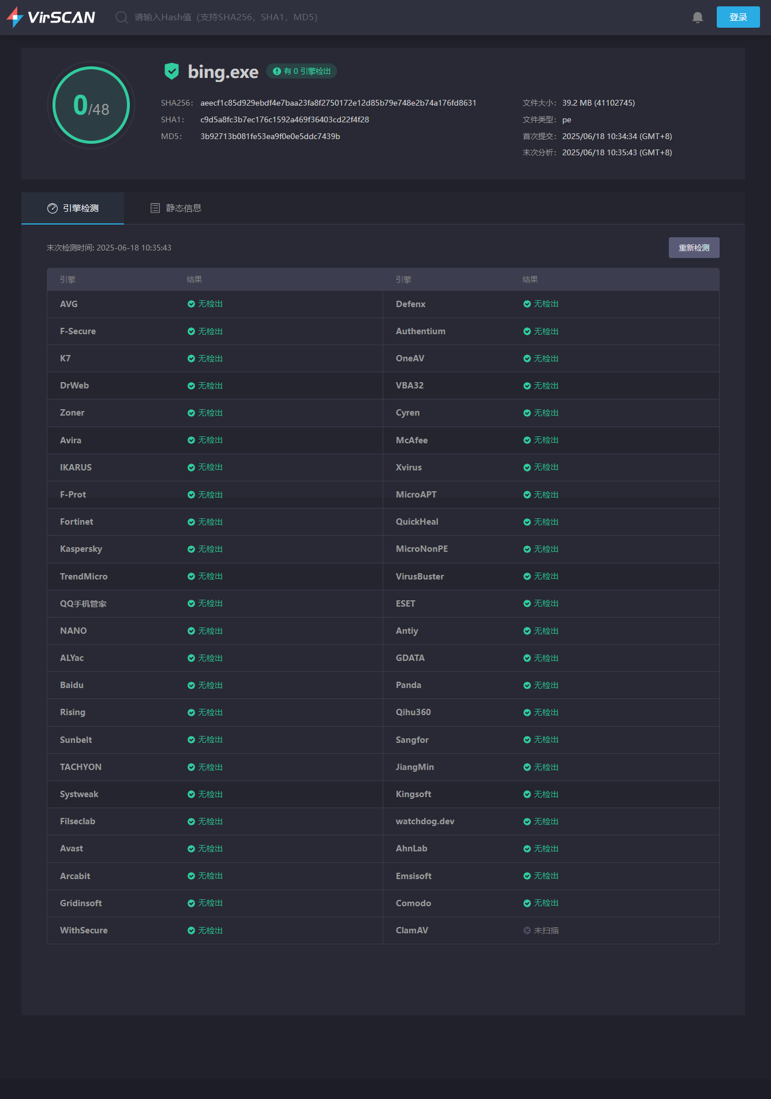Click the NANO engine name

click(73, 631)
